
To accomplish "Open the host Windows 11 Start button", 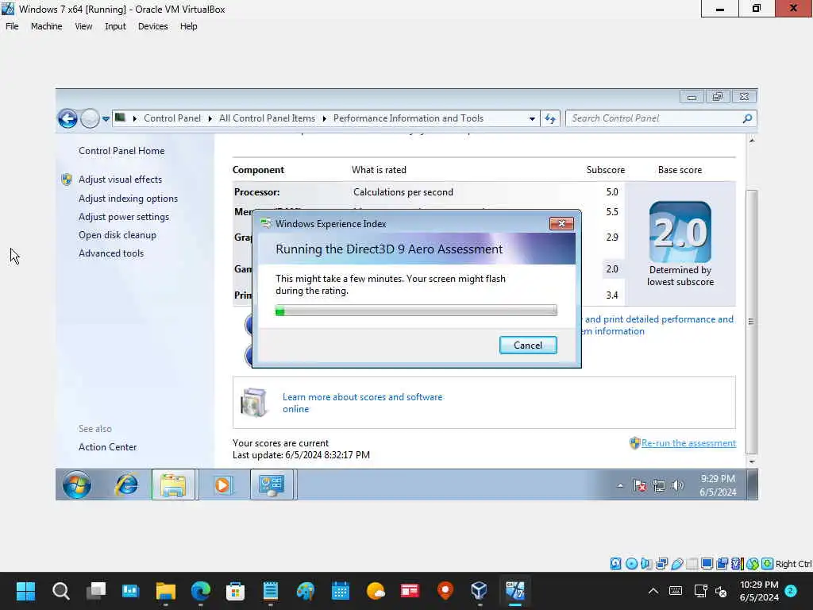I will click(25, 591).
